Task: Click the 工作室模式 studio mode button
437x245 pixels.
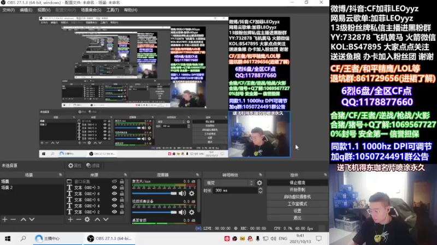Action: (297, 204)
